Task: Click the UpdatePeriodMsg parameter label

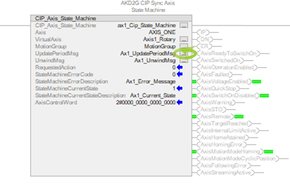Action: click(57, 53)
